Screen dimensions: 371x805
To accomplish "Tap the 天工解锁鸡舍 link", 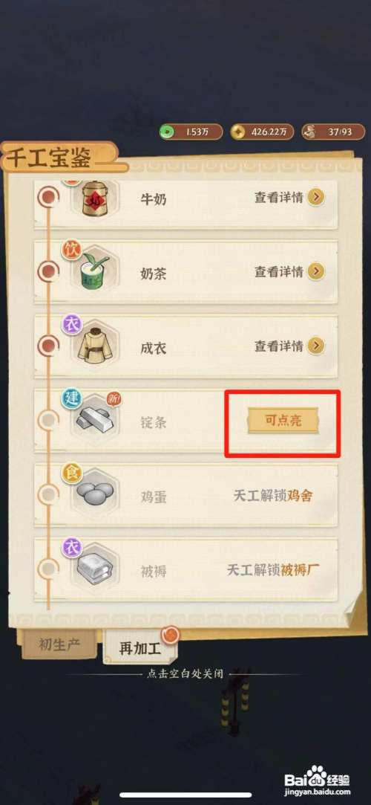I will click(x=272, y=496).
